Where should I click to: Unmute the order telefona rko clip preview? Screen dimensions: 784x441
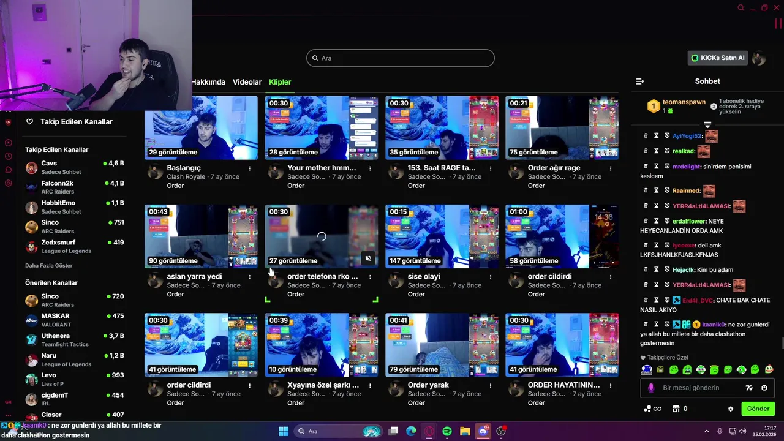(x=367, y=258)
